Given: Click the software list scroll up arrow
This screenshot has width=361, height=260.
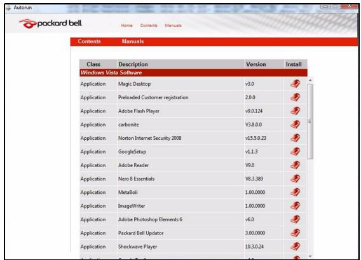Looking at the screenshot, I should (310, 80).
